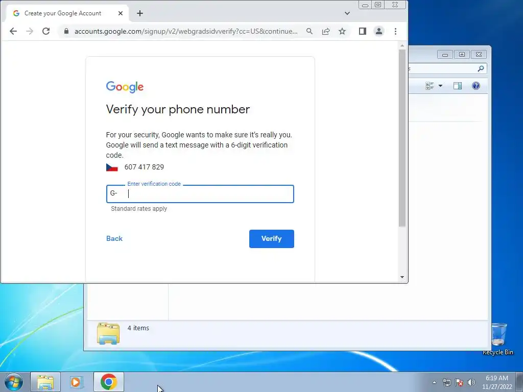Bookmark this page with the star

342,31
